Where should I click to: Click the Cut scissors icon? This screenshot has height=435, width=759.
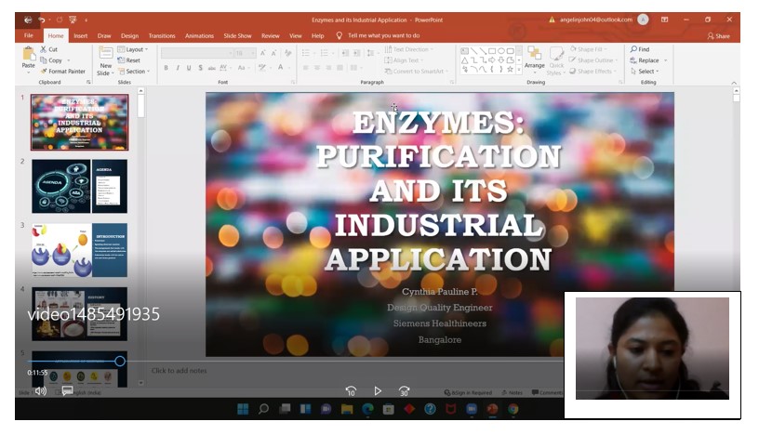[x=43, y=49]
